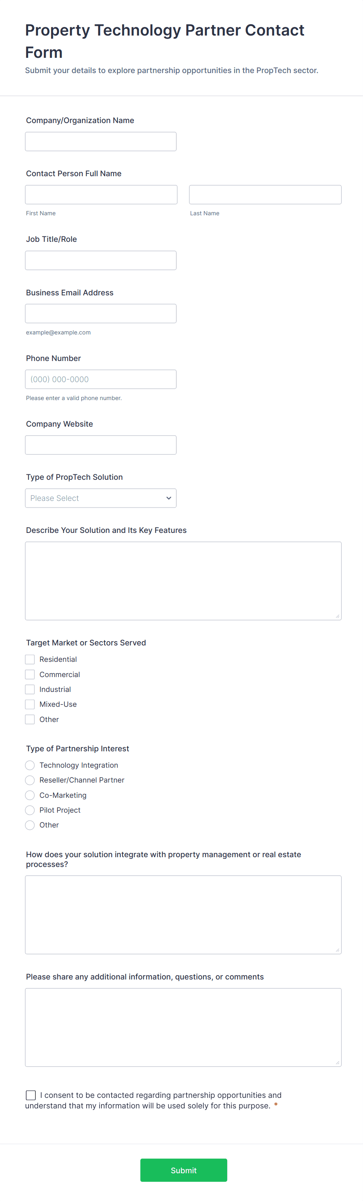Viewport: 363px width, 1201px height.
Task: Enable the Mixed-Use checkbox
Action: (30, 704)
